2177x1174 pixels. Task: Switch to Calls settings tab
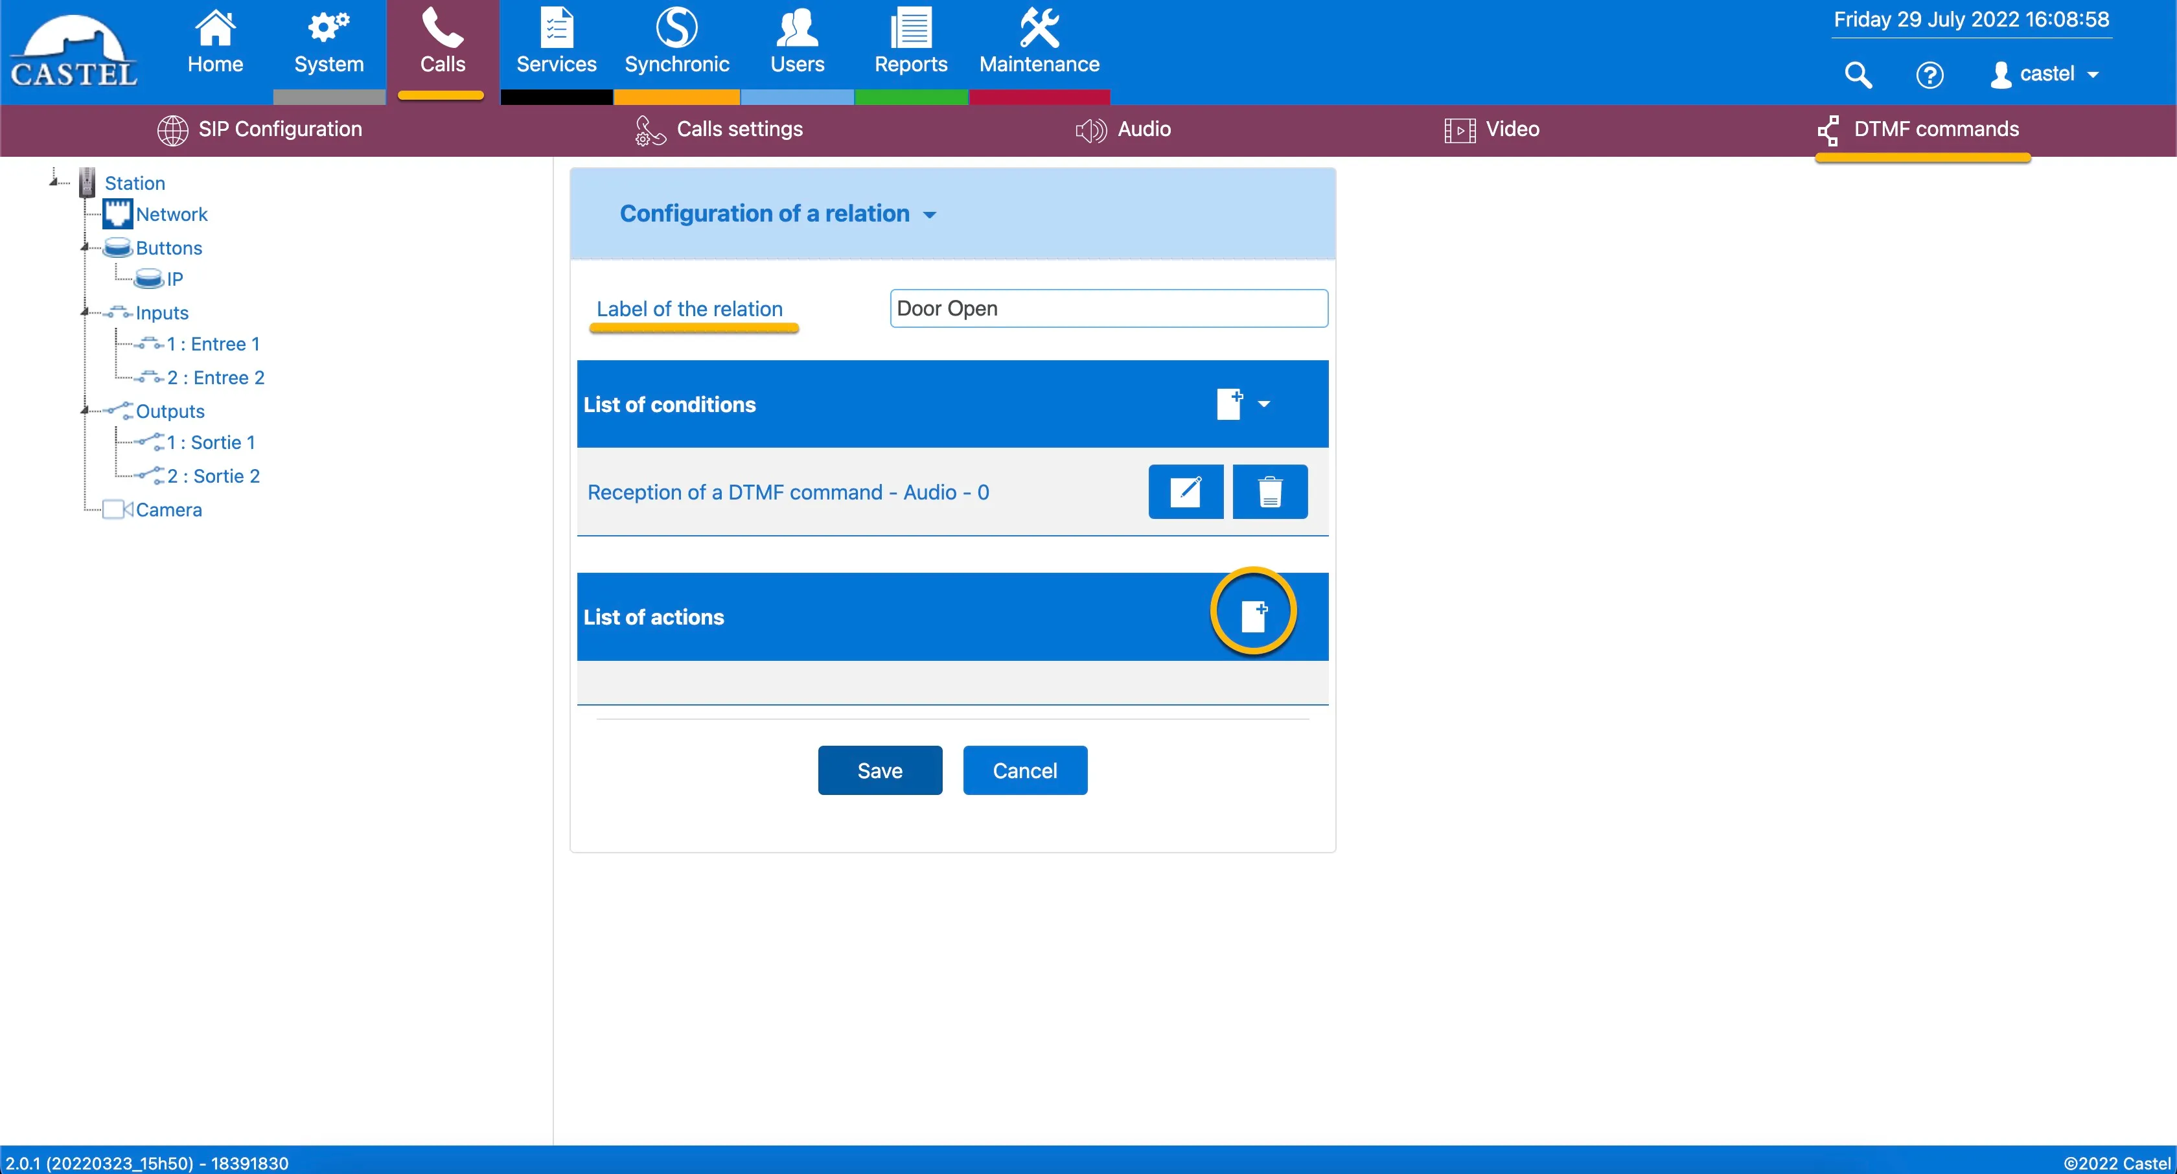pos(719,130)
